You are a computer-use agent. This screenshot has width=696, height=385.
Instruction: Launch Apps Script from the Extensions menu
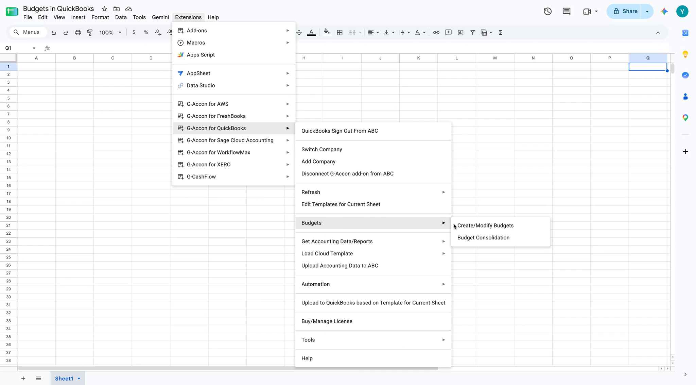pos(233,55)
